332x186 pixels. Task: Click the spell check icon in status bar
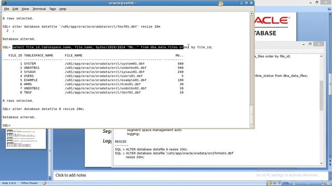tap(45, 183)
